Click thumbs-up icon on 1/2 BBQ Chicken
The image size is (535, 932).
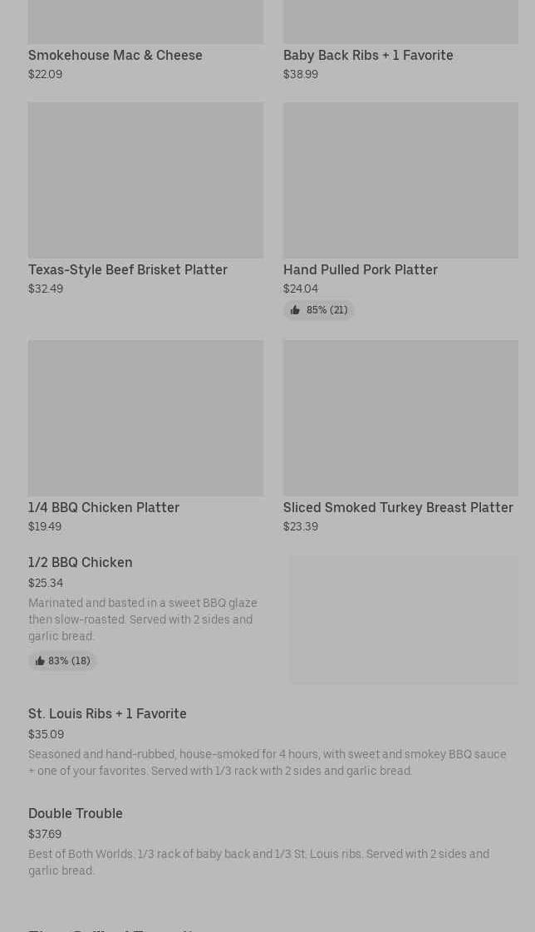[x=40, y=661]
